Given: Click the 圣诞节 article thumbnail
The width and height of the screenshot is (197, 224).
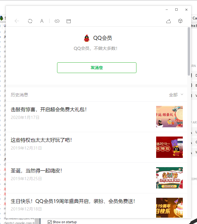Looking at the screenshot, I should click(x=169, y=178).
